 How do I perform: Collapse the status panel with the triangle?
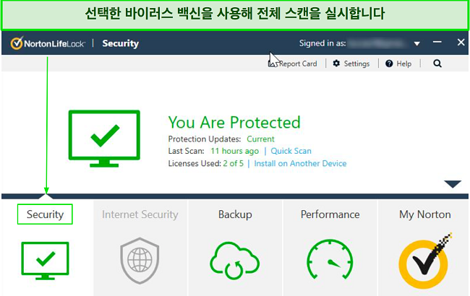pyautogui.click(x=453, y=184)
